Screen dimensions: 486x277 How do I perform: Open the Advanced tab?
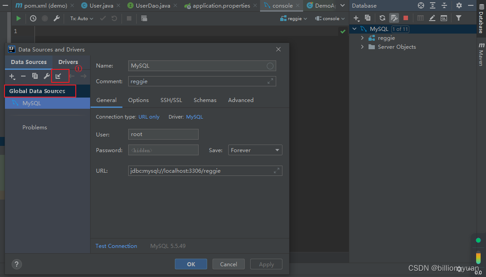241,100
